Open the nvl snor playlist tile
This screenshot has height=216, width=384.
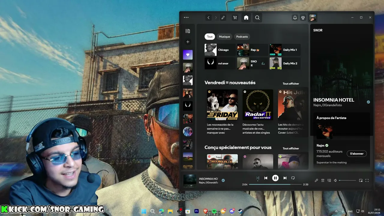(x=220, y=64)
